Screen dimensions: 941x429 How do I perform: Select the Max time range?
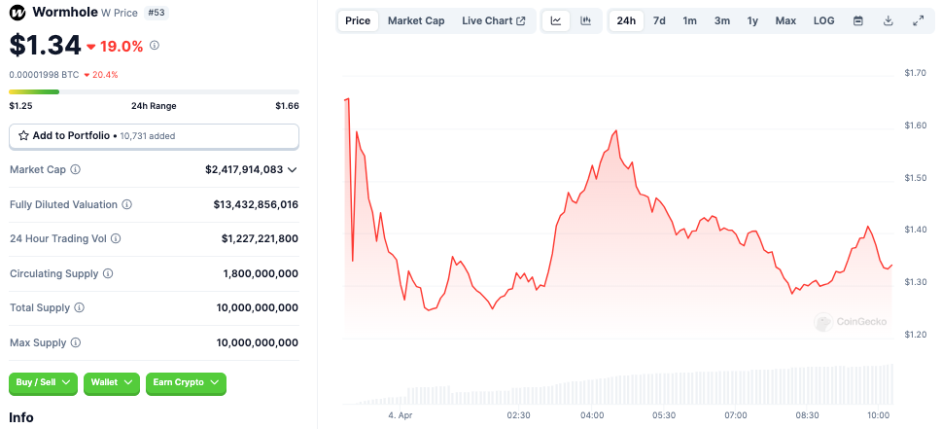tap(785, 21)
